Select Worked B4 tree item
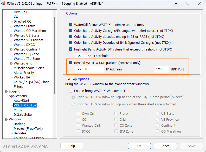Viewport: 206px width, 152px height. coord(22,77)
